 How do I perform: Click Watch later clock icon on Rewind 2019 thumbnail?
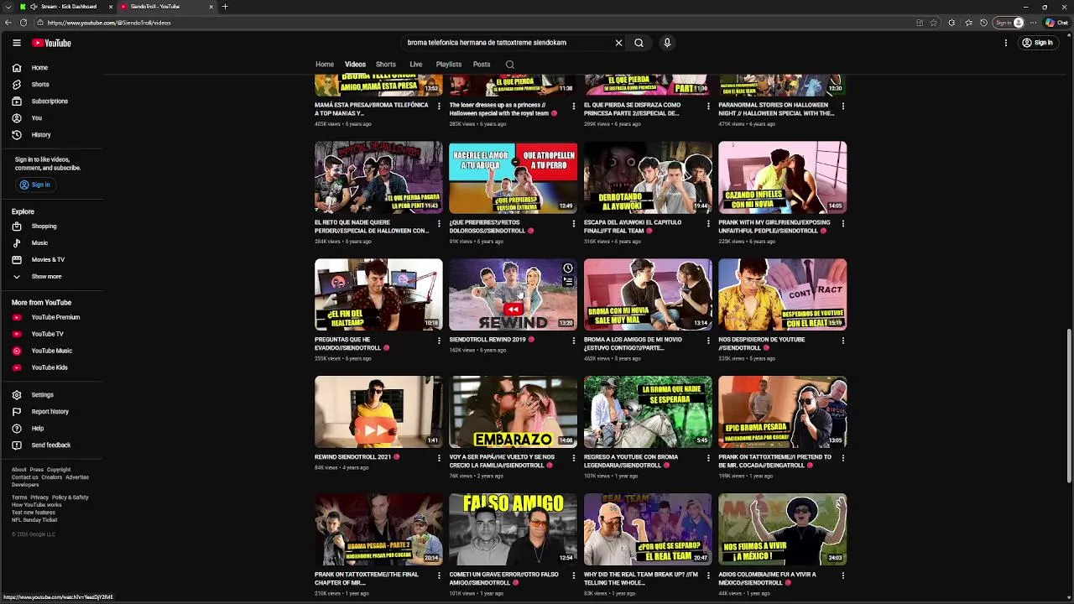pyautogui.click(x=568, y=268)
